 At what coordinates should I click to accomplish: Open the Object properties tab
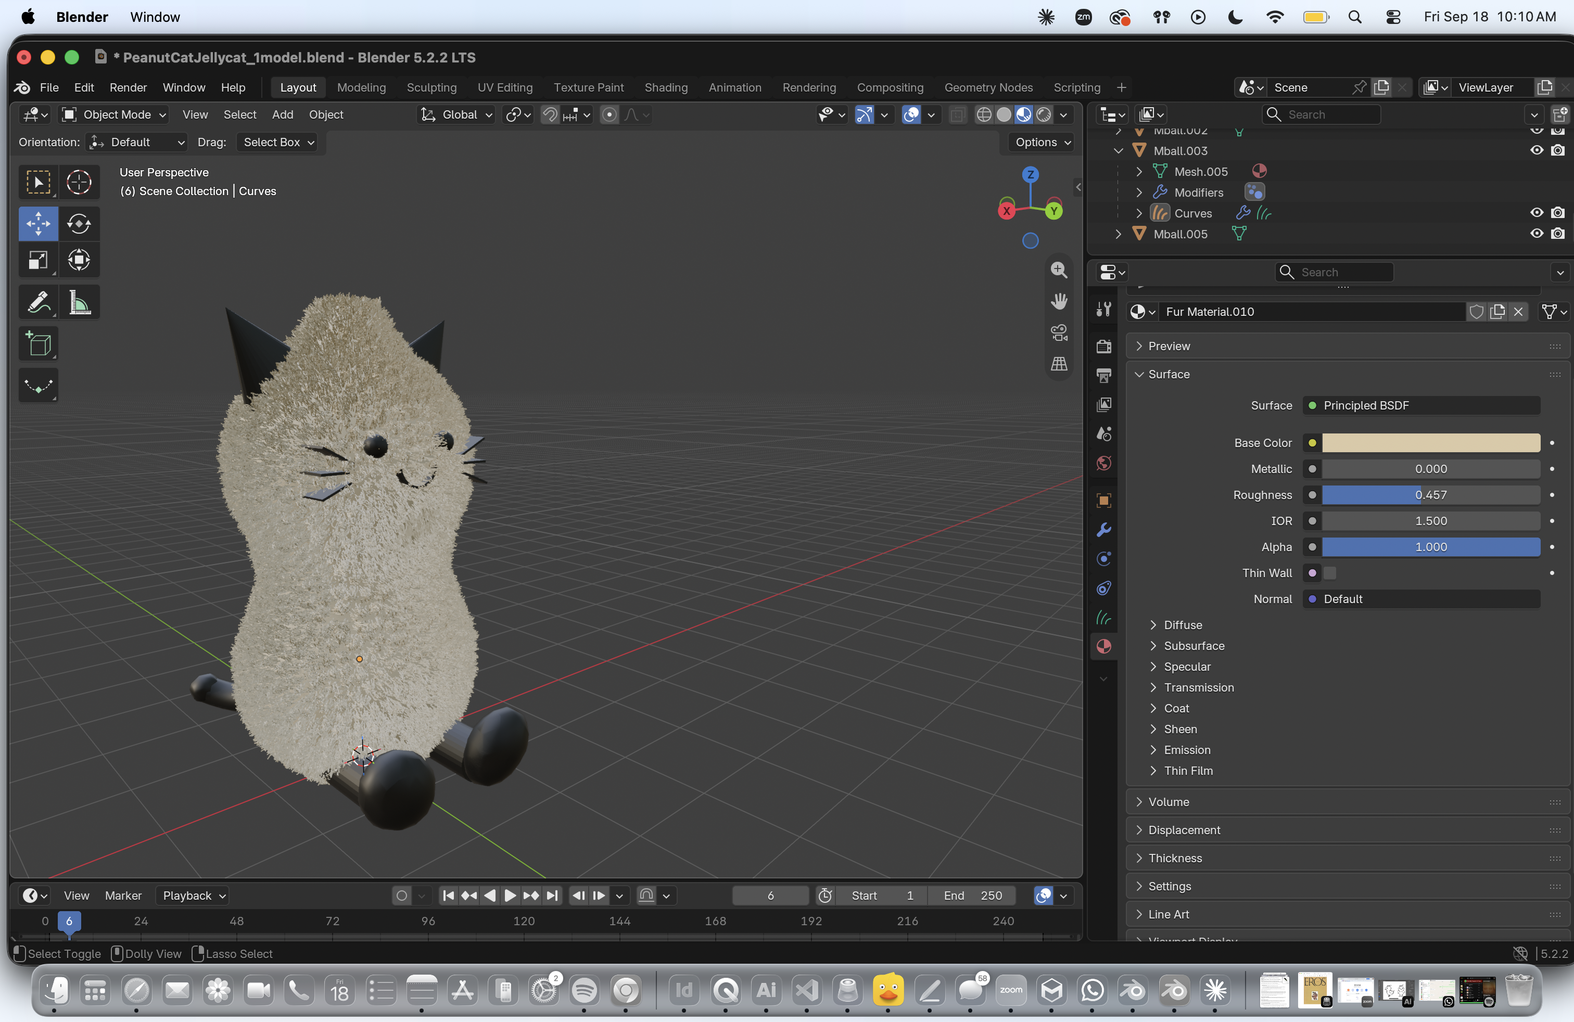[1103, 501]
